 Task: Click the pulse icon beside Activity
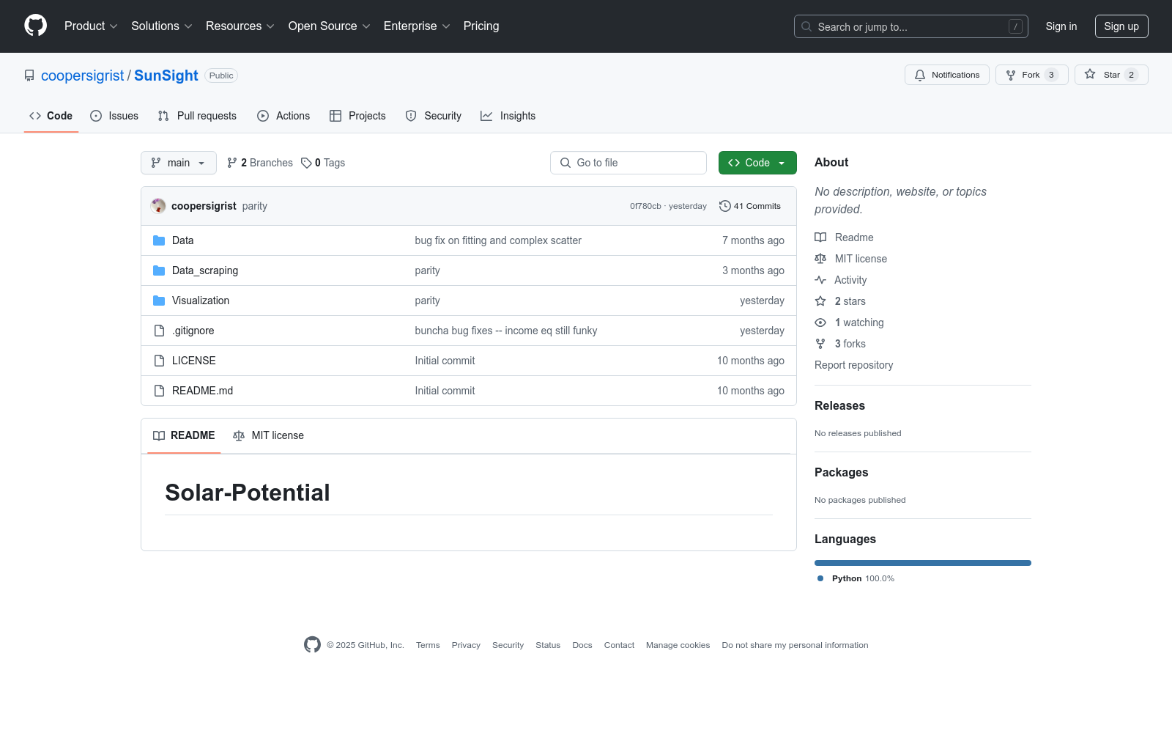(820, 280)
